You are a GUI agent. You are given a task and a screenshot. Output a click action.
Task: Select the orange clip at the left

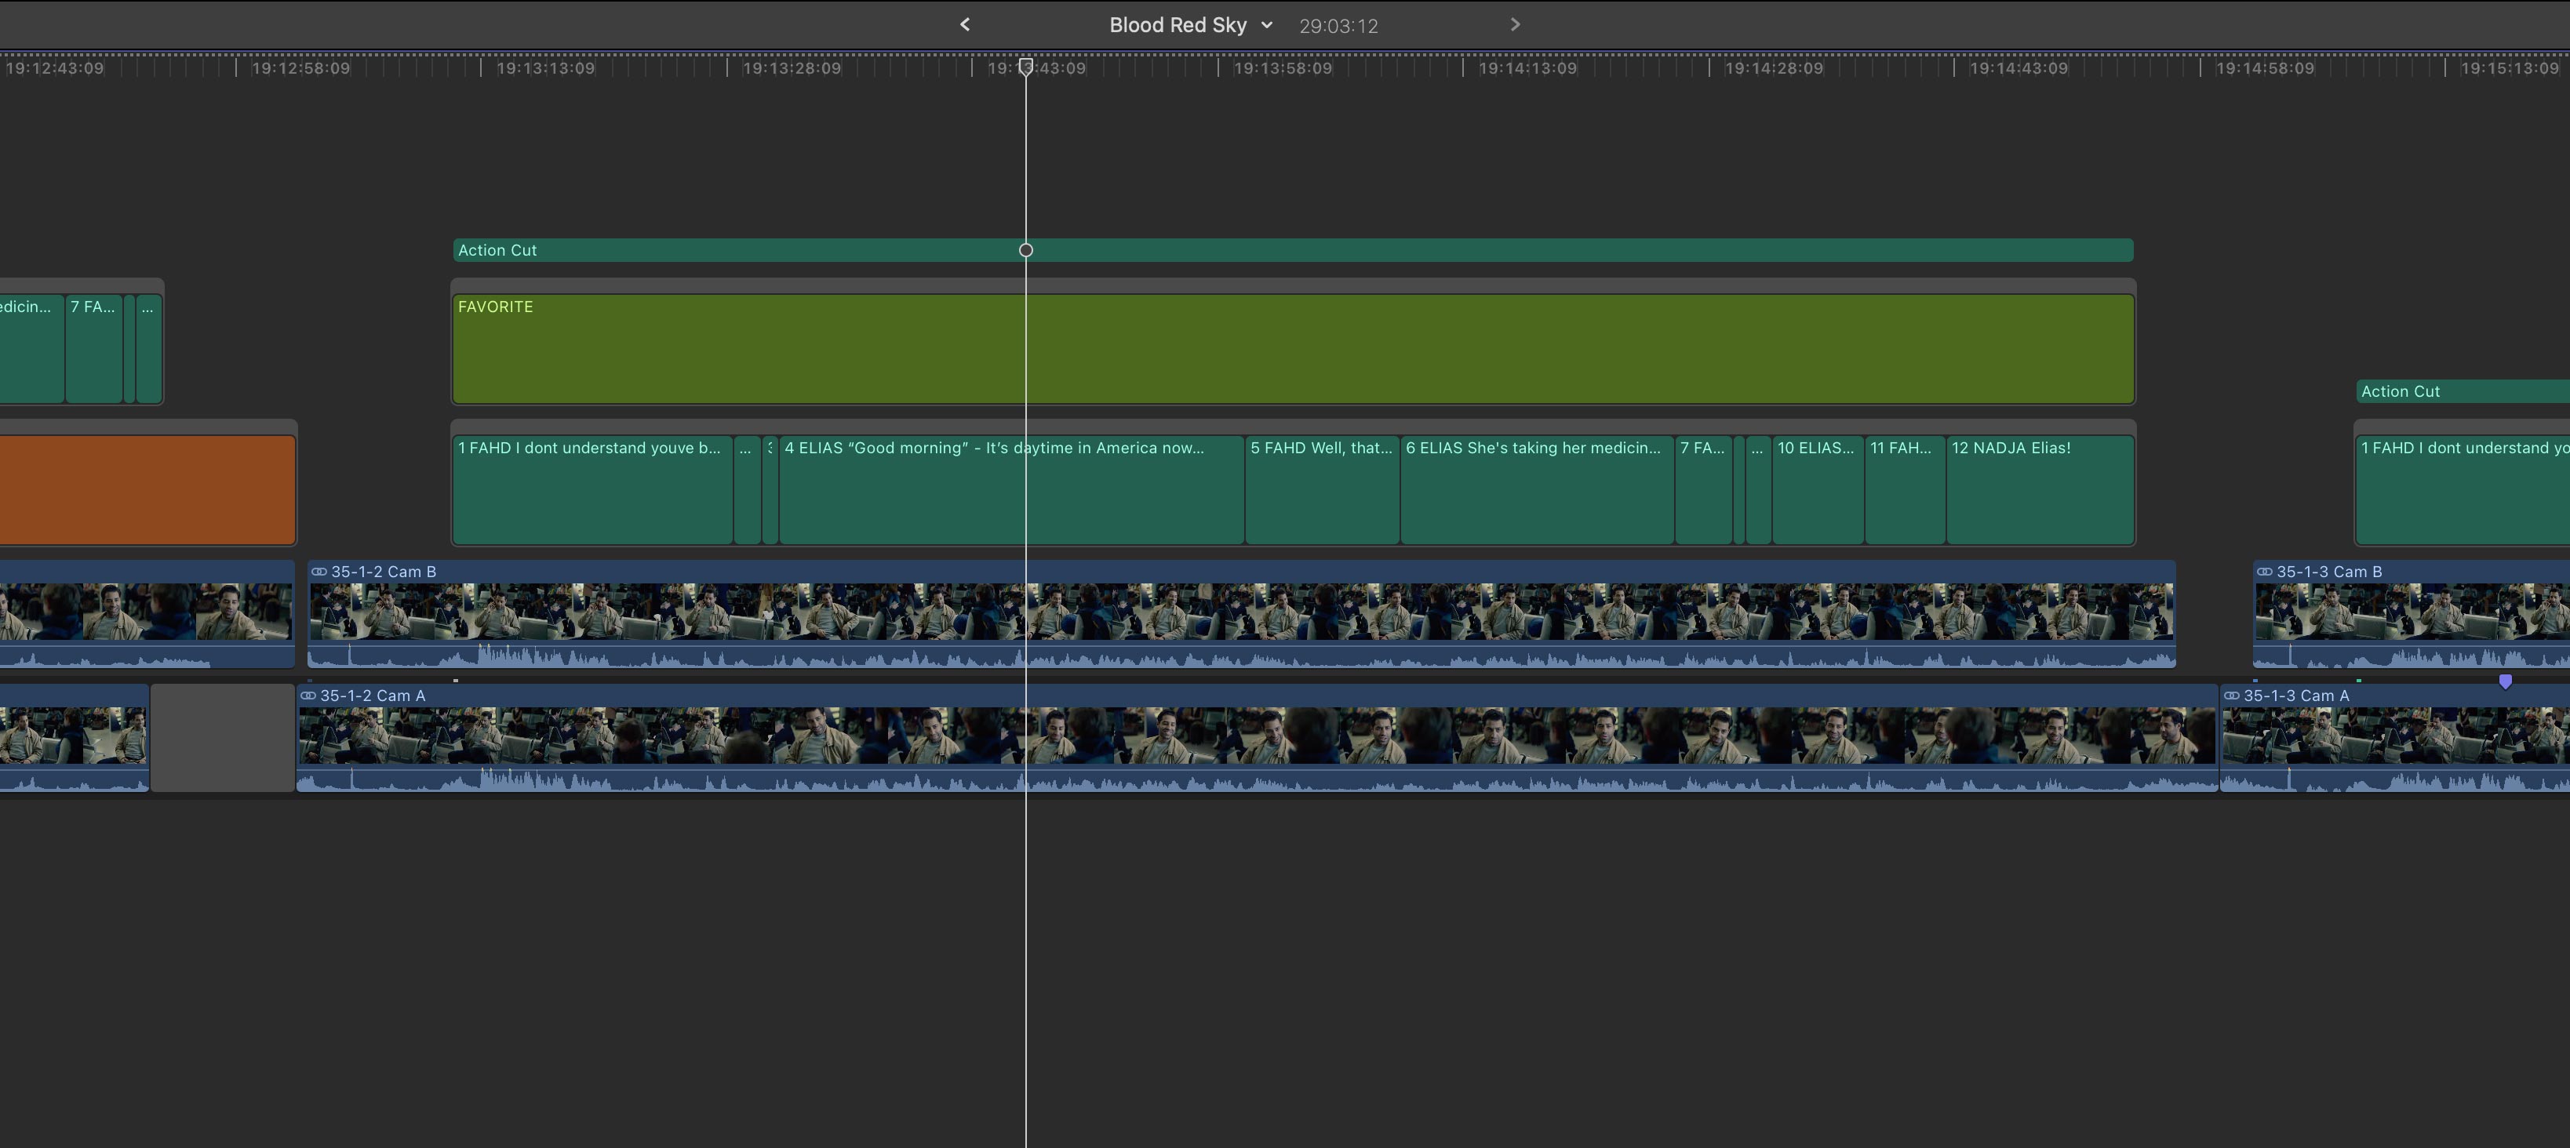pyautogui.click(x=147, y=490)
